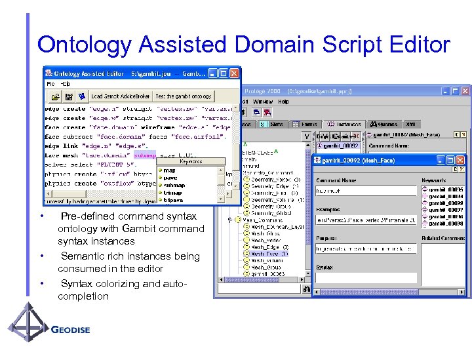Select Geometry_Edge class in the tree
The width and height of the screenshot is (472, 354).
271,186
